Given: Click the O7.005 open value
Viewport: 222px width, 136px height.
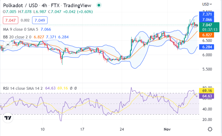Looking at the screenshot, I should click(x=9, y=12).
